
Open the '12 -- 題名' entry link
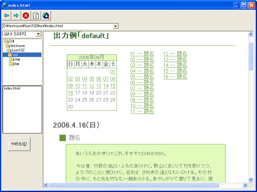tap(175, 53)
